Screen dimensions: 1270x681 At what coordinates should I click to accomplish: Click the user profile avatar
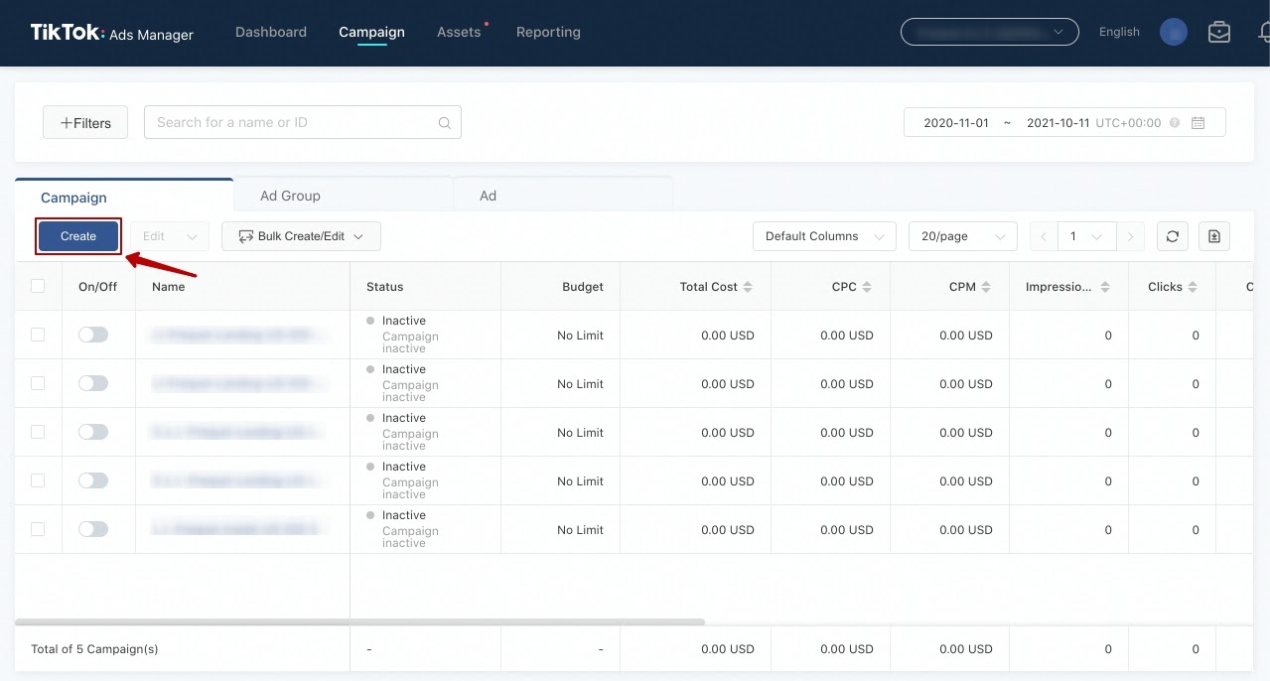1173,32
